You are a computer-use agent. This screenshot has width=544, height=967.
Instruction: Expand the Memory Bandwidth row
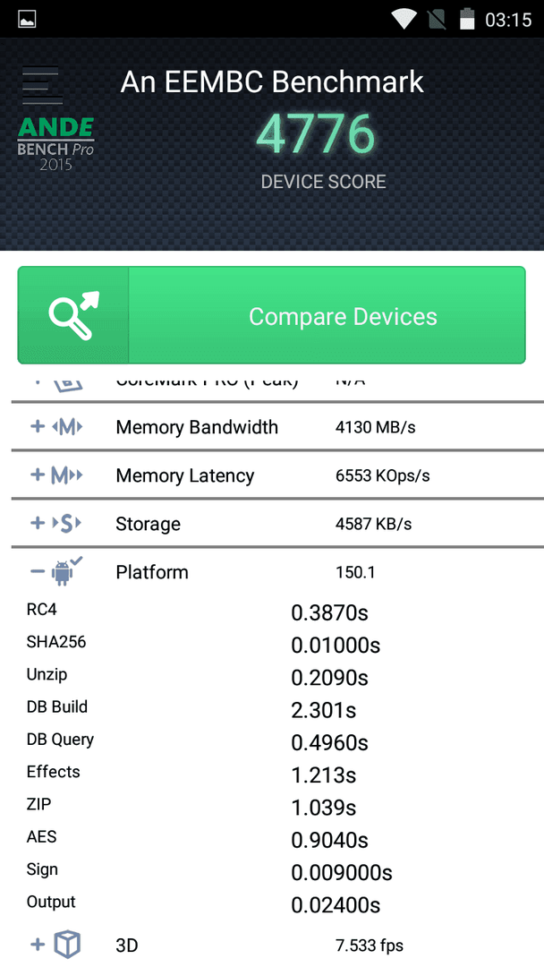pyautogui.click(x=277, y=427)
